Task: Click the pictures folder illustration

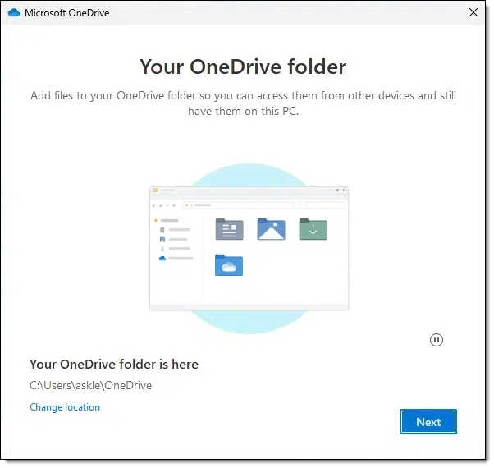Action: pyautogui.click(x=271, y=229)
